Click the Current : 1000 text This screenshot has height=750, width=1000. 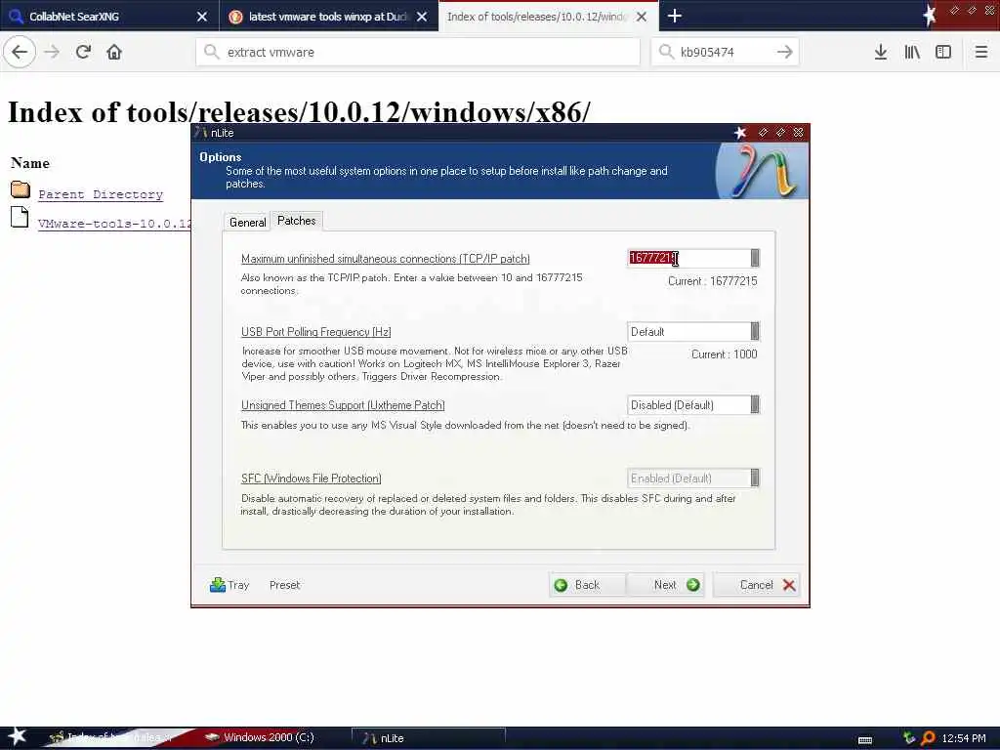point(724,354)
